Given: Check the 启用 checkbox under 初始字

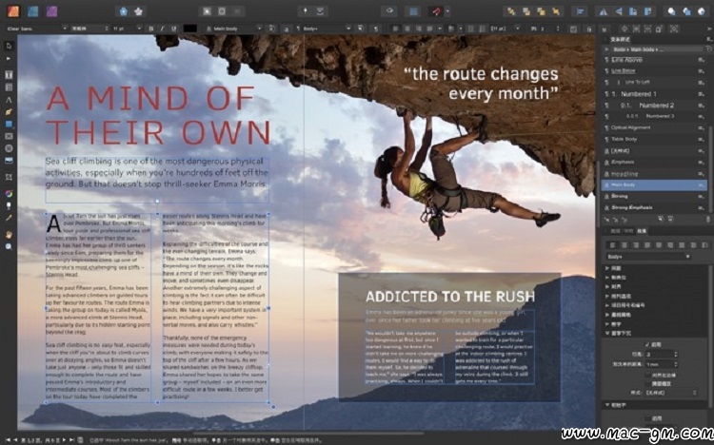Looking at the screenshot, I should coord(647,418).
